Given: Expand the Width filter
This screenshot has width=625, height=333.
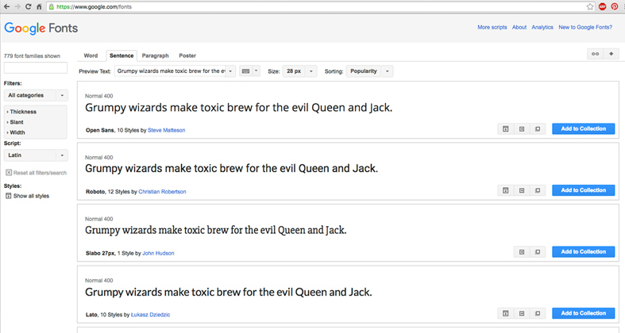Looking at the screenshot, I should [16, 132].
